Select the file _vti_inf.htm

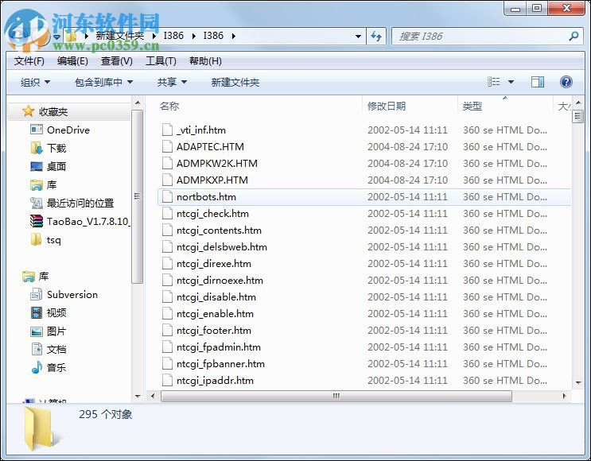[x=201, y=130]
